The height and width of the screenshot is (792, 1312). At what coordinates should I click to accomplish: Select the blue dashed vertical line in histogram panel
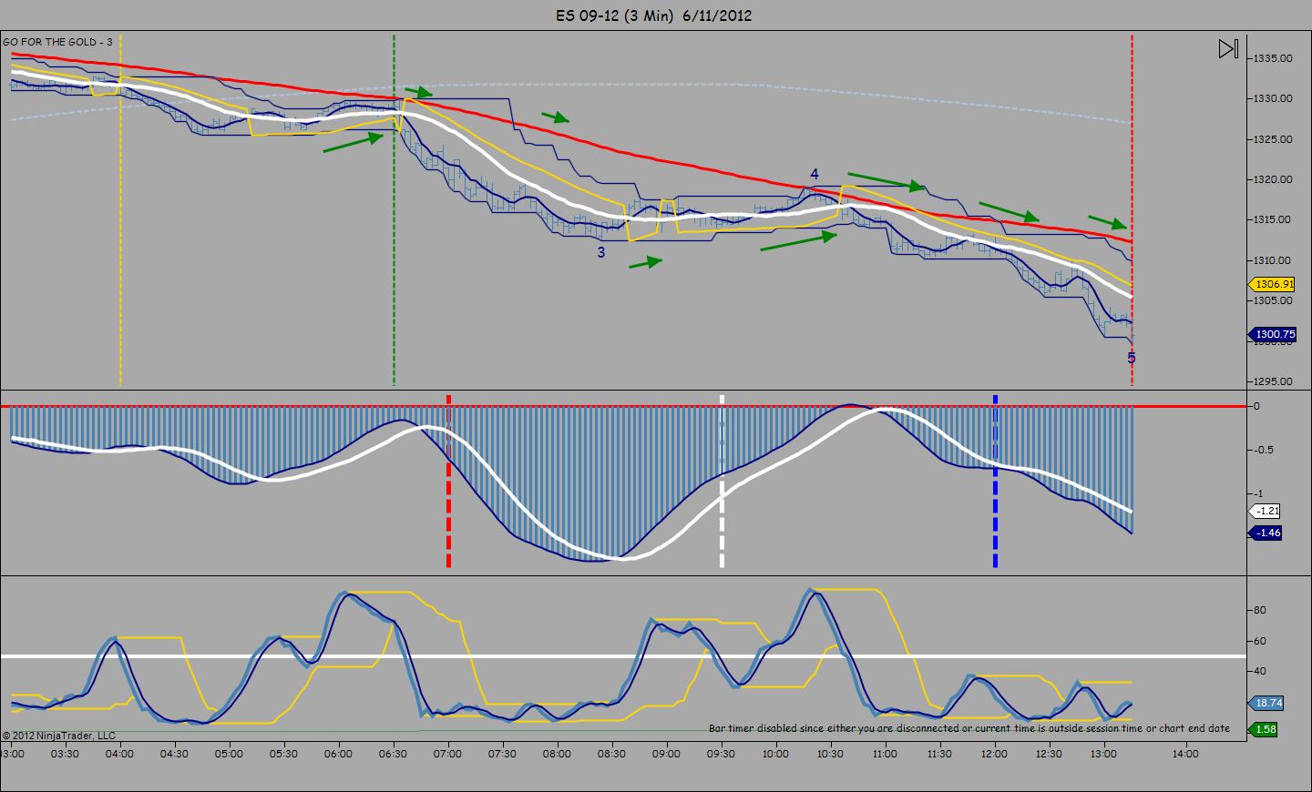[995, 481]
